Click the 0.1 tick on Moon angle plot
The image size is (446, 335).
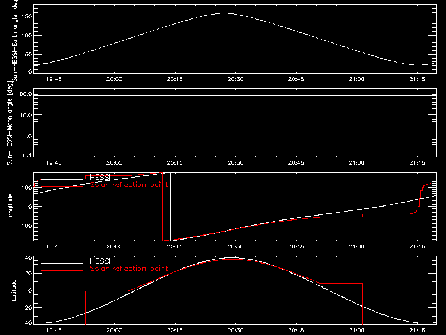pos(27,156)
